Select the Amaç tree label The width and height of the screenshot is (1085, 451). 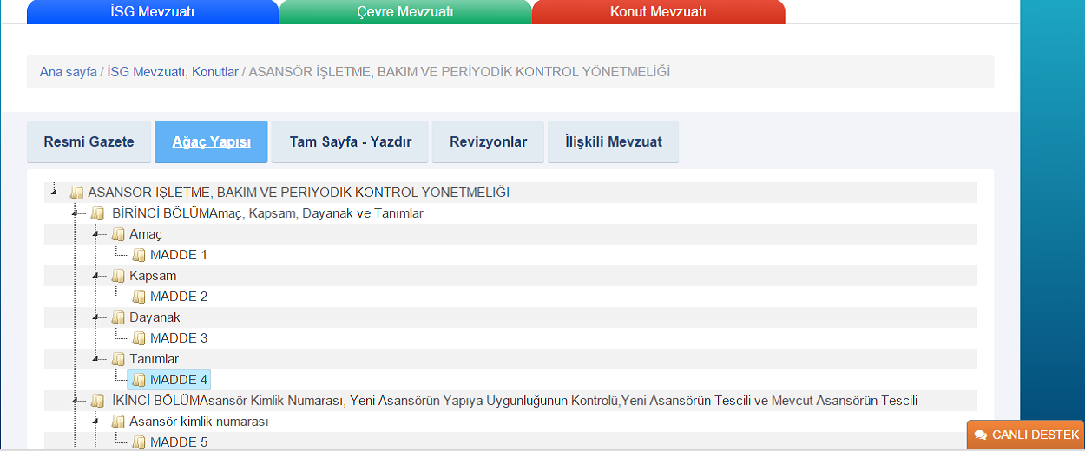tap(146, 234)
